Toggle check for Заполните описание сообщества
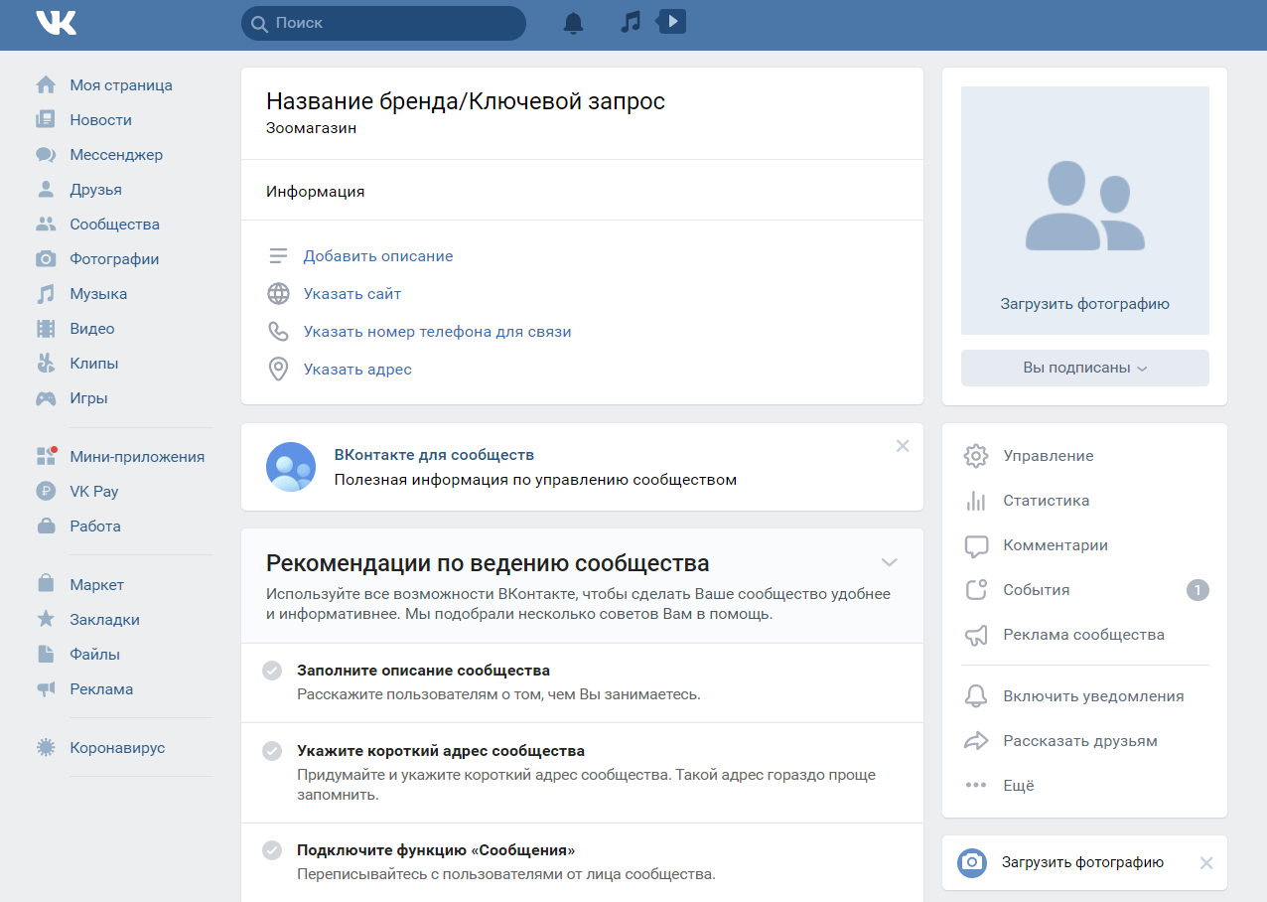Viewport: 1267px width, 902px height. [x=272, y=671]
